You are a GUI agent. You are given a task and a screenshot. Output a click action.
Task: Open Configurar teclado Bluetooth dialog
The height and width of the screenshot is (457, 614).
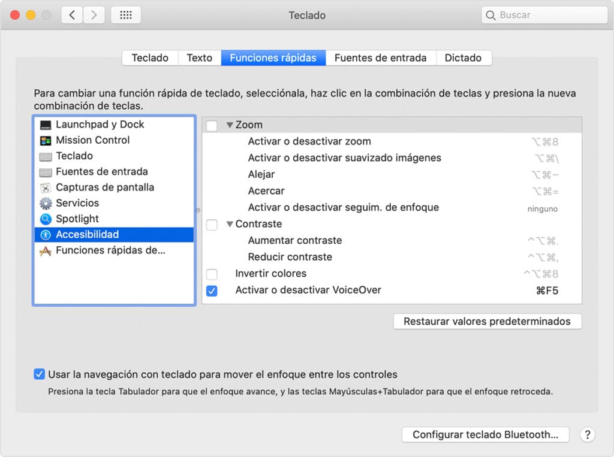[485, 435]
